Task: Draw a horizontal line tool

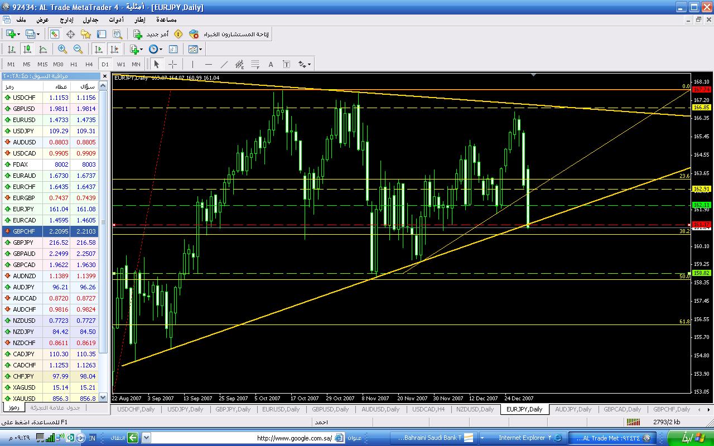Action: tap(208, 64)
